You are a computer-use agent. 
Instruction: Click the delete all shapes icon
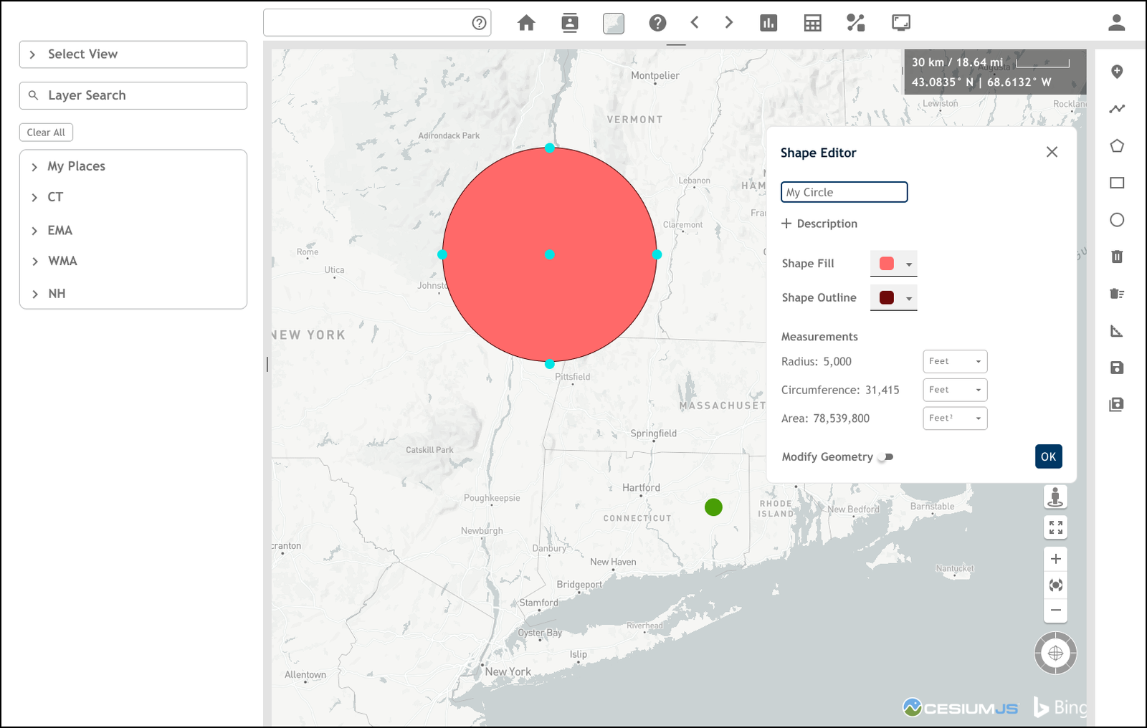(x=1117, y=293)
